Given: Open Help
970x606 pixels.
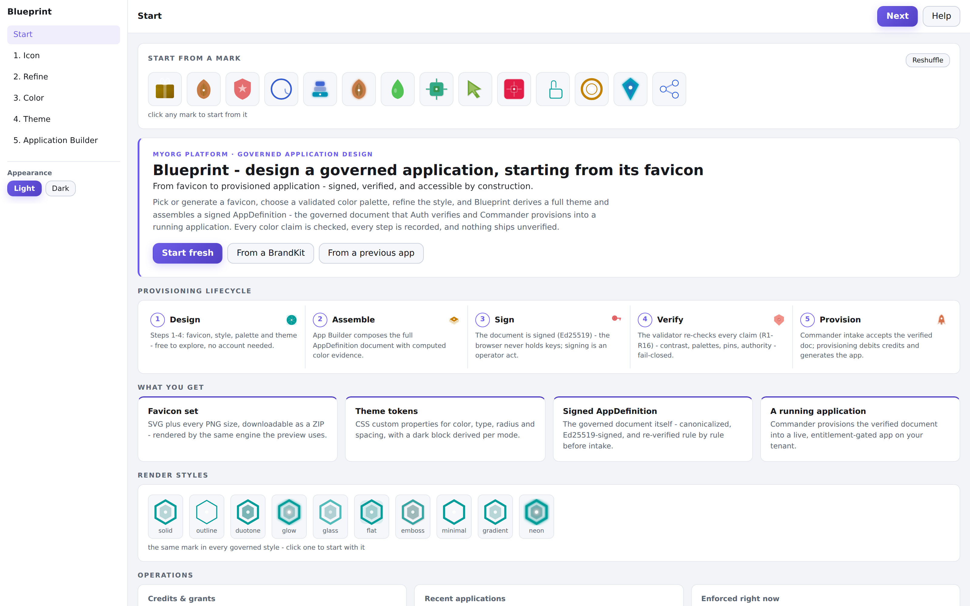Looking at the screenshot, I should coord(941,16).
